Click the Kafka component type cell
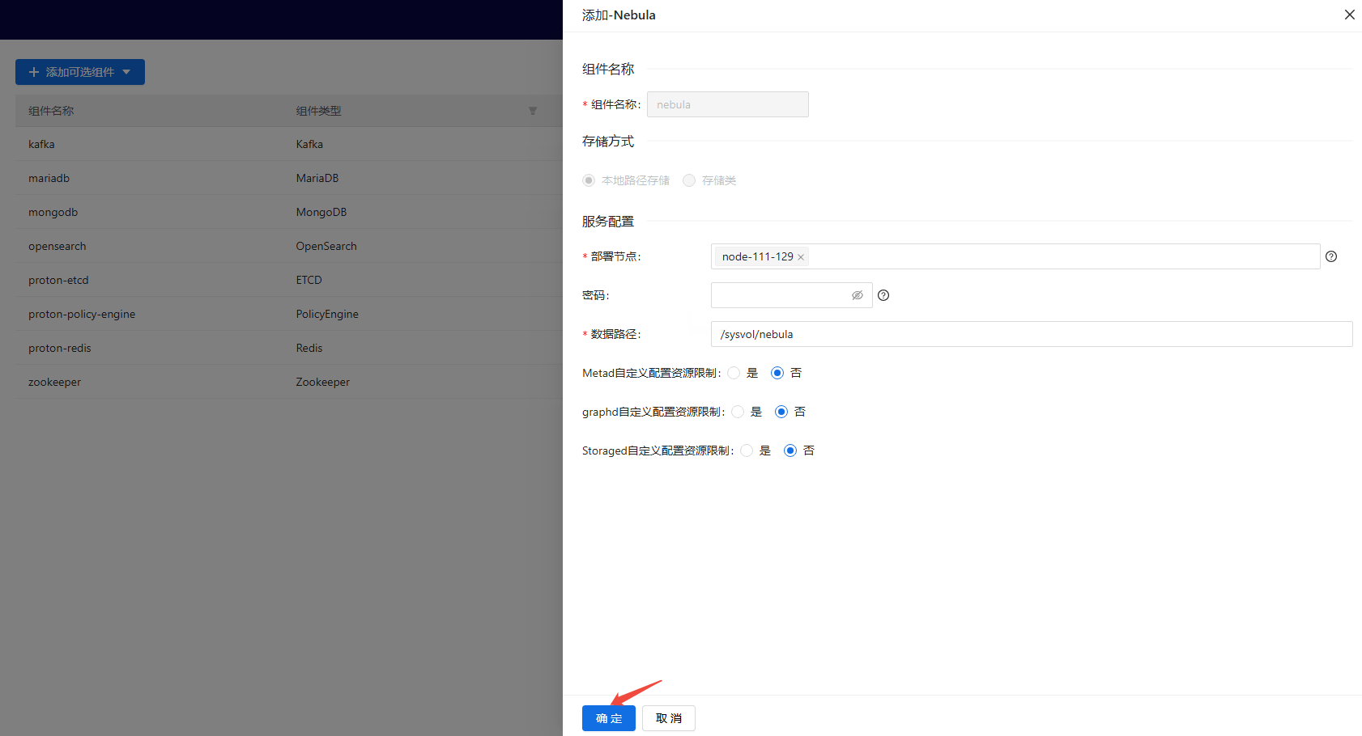The image size is (1362, 736). coord(309,144)
